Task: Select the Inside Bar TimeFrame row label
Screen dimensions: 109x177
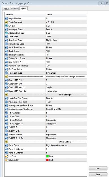Action: (x=18, y=102)
